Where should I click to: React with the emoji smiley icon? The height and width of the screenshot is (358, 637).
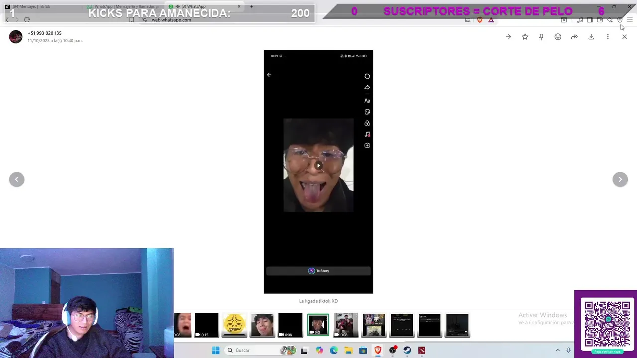pos(558,37)
